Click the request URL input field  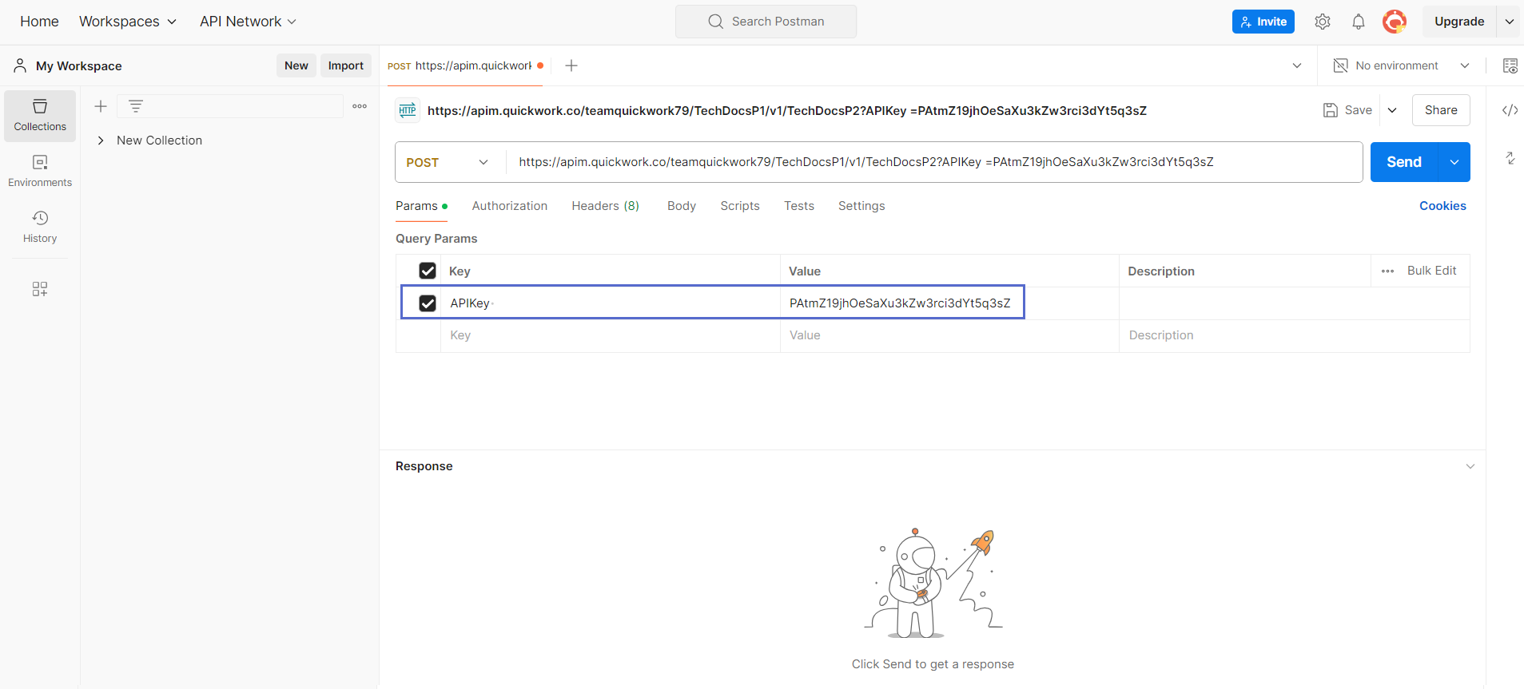(933, 162)
